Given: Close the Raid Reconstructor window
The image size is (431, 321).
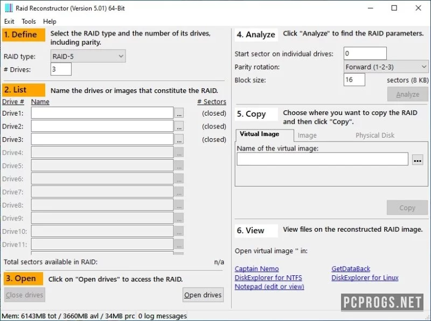Looking at the screenshot, I should pyautogui.click(x=418, y=8).
